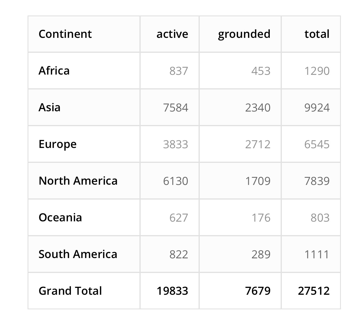Click North America total value 7839
Viewport: 361px width, 328px height.
click(x=317, y=181)
